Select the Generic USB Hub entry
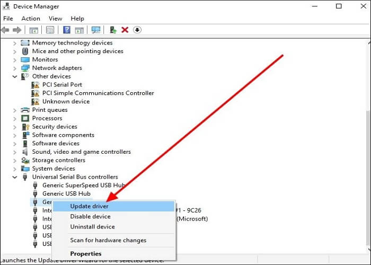Screen dimensions: 371x265 pyautogui.click(x=66, y=193)
